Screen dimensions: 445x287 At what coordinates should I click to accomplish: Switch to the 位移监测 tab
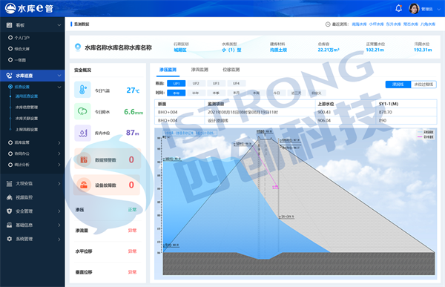click(x=231, y=70)
